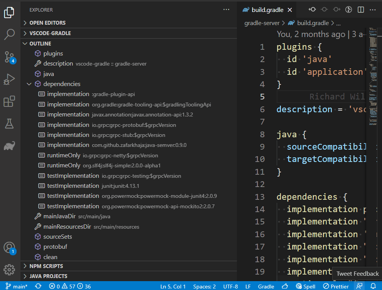Click the middle commit navigation icon
The image size is (382, 290).
click(324, 10)
